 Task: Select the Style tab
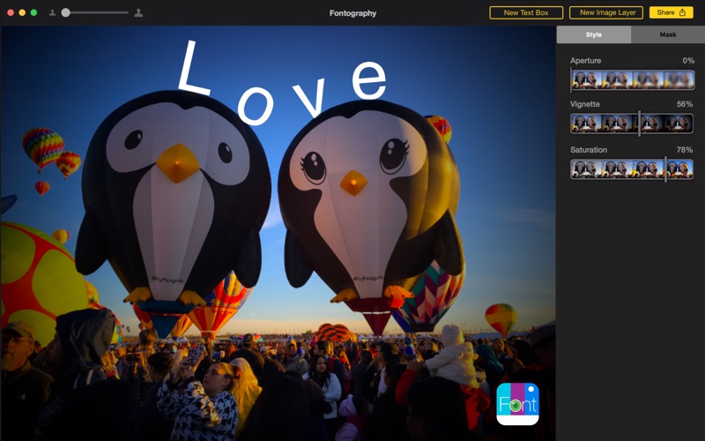593,34
